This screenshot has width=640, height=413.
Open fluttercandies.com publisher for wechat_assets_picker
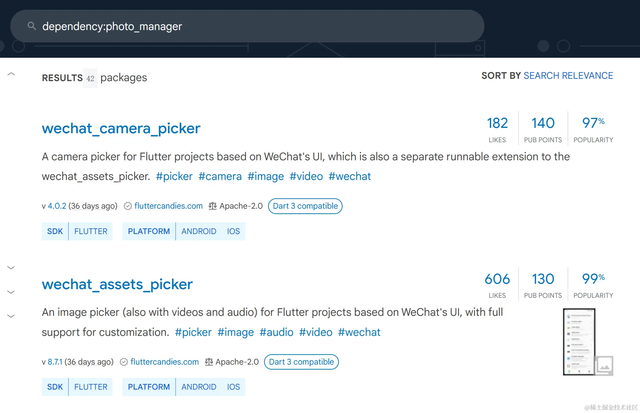165,362
